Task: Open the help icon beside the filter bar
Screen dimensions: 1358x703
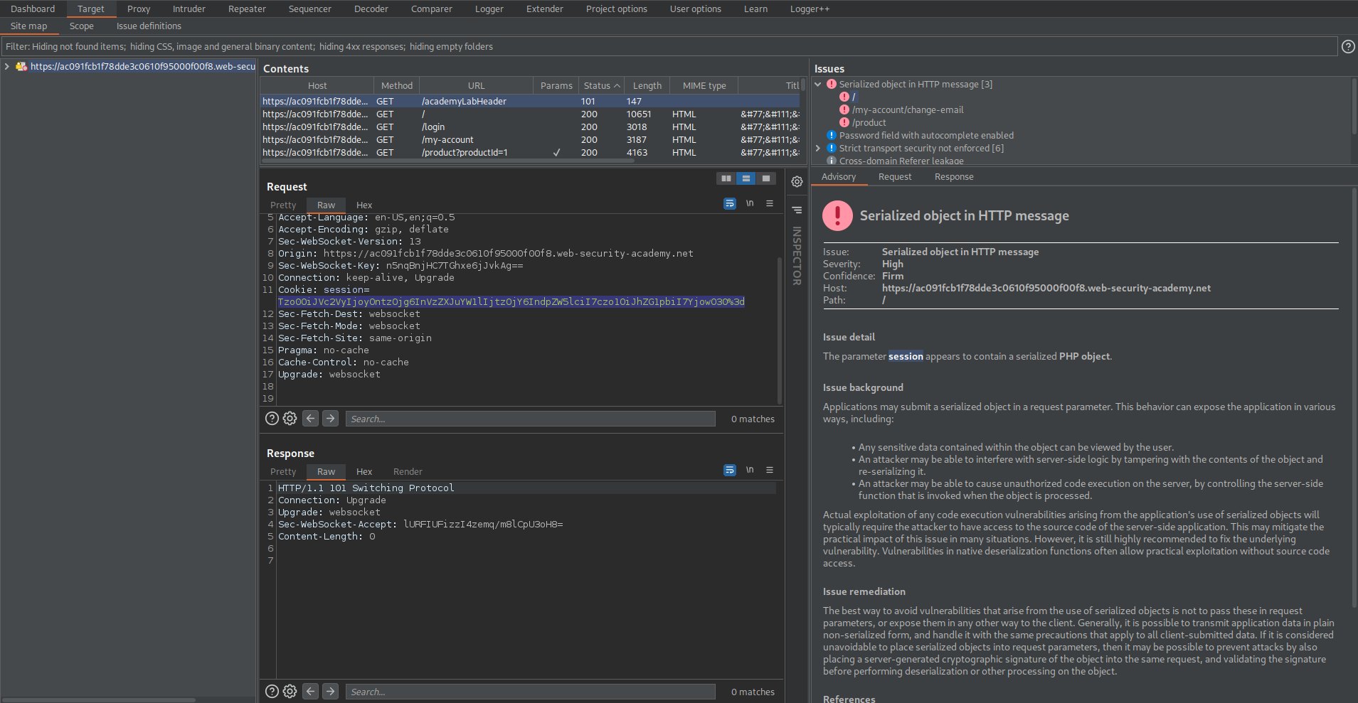Action: 1348,46
